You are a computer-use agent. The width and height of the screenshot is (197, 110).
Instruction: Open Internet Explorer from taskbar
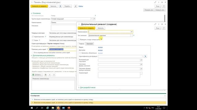[x=48, y=108]
